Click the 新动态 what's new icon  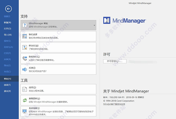tap(25, 47)
